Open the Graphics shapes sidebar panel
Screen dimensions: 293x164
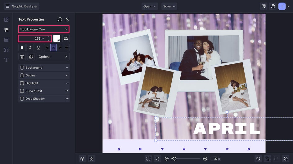pyautogui.click(x=6, y=50)
